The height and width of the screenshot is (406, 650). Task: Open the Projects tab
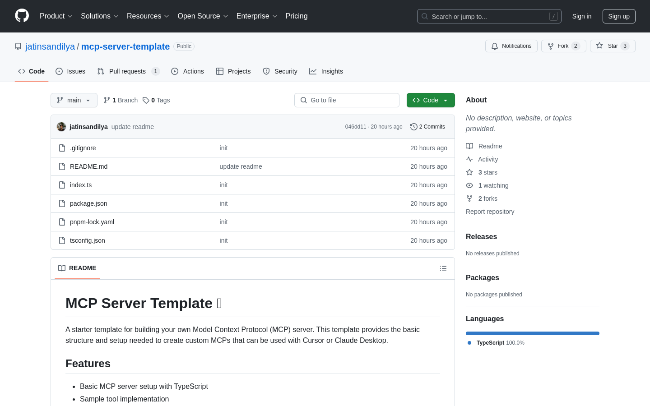[x=233, y=71]
